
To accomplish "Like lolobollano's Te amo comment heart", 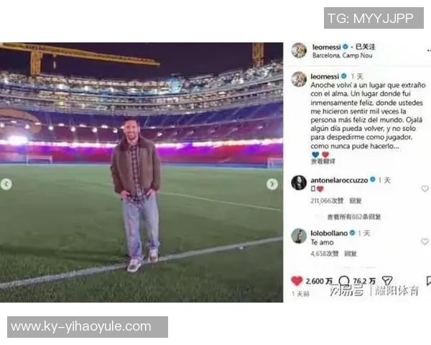I will [x=425, y=241].
